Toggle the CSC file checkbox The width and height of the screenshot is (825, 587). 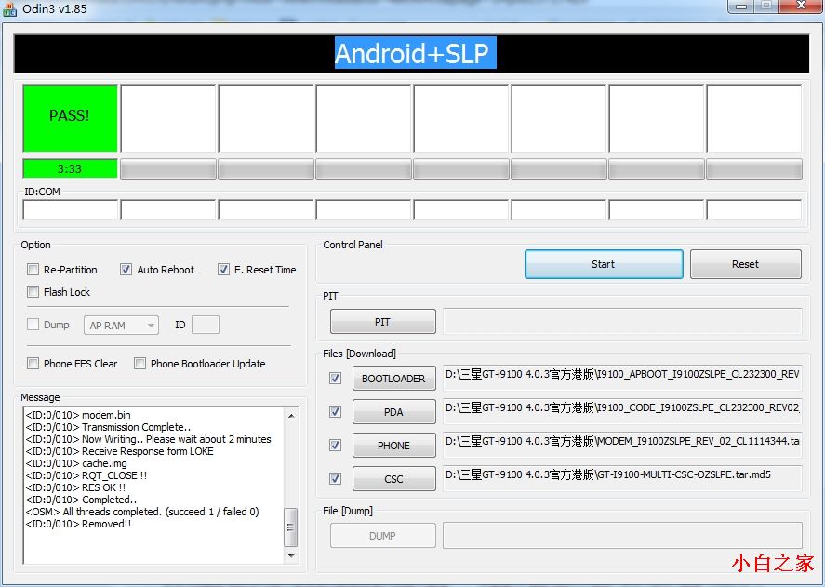pyautogui.click(x=335, y=478)
